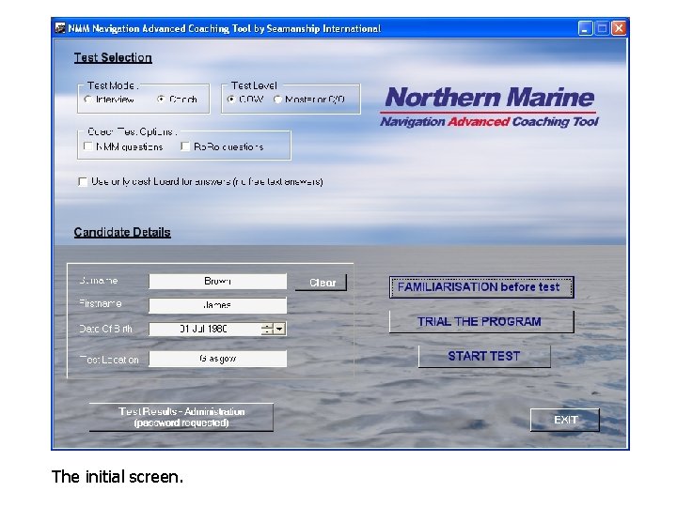This screenshot has width=677, height=507.
Task: Select the Coach test mode radio button
Action: (x=161, y=100)
